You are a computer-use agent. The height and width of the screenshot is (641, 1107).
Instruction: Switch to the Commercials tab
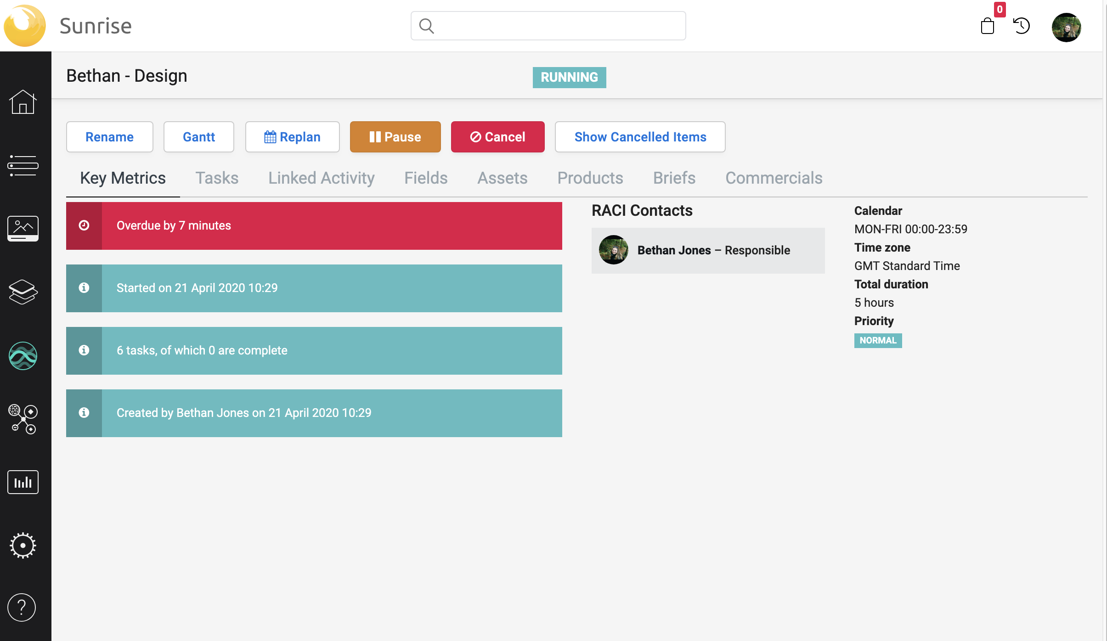(x=774, y=178)
